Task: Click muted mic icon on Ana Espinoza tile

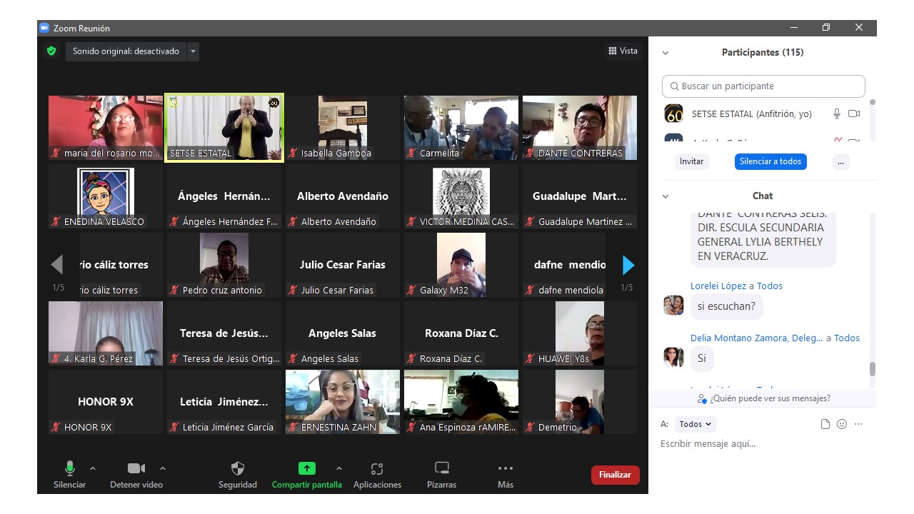Action: coord(411,428)
